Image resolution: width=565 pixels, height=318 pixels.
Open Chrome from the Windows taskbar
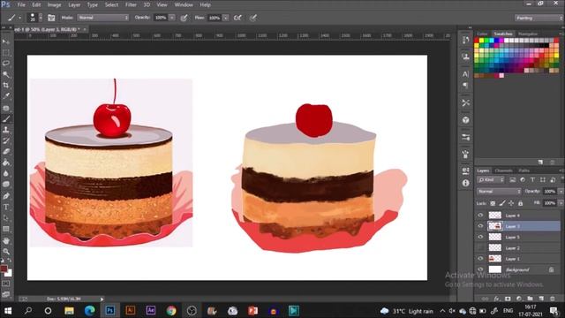click(x=171, y=310)
